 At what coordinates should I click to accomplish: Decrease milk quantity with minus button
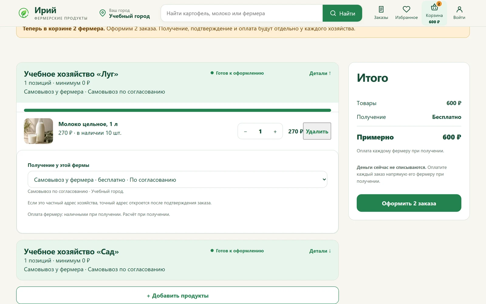(245, 131)
